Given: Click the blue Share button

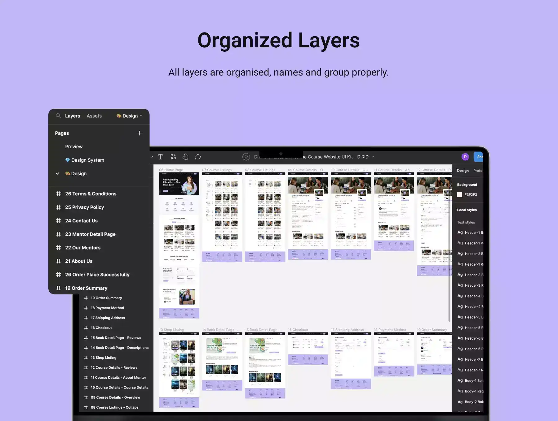Looking at the screenshot, I should click(479, 157).
